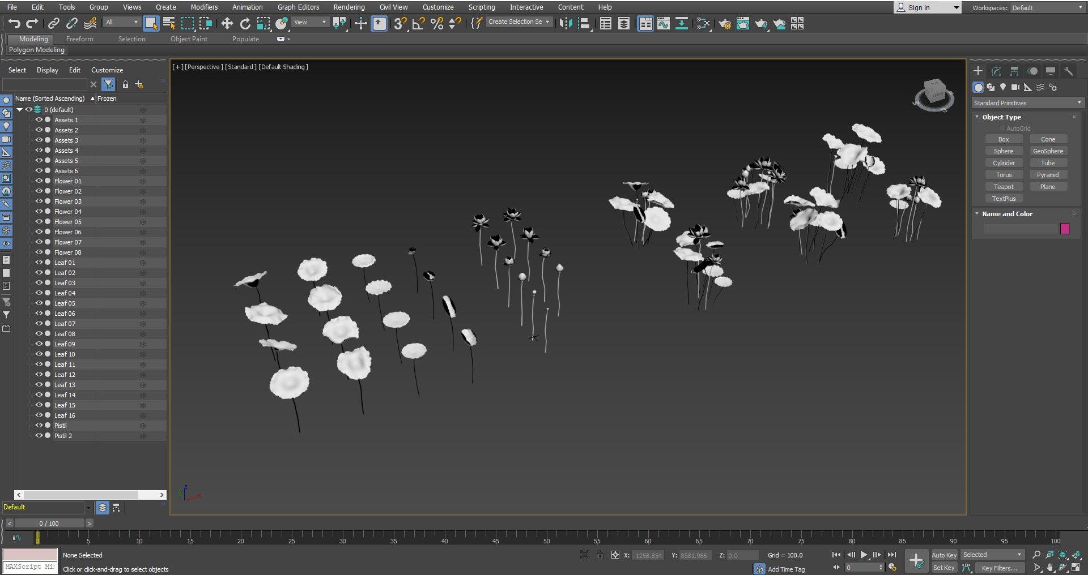Click the object color swatch
1088x575 pixels.
tap(1065, 229)
